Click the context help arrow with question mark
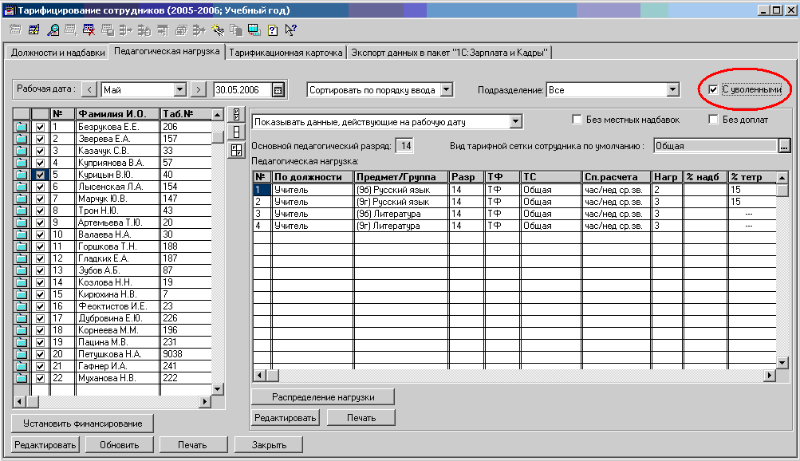This screenshot has width=800, height=461. click(290, 30)
